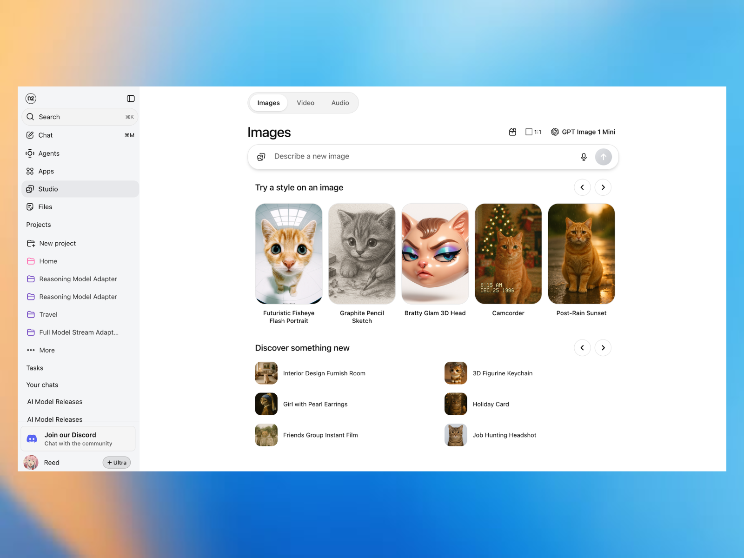Click the Describe a new image field
The width and height of the screenshot is (744, 558).
coord(418,157)
